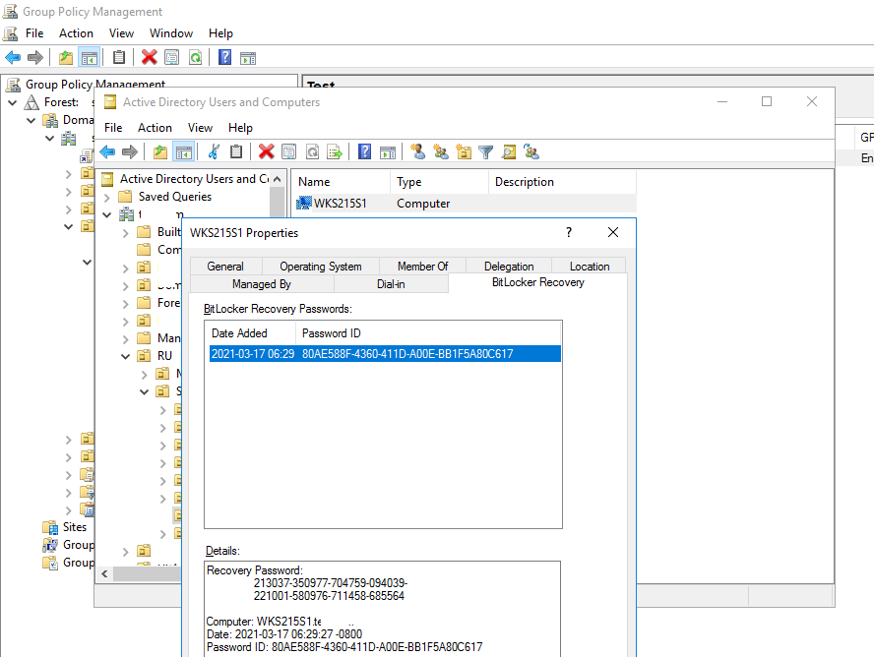Expand the ForeignSecurityPrincipals folder node
This screenshot has width=874, height=657.
point(126,304)
